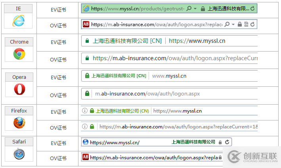Click AB favicon in Safari OV bar
The image size is (281, 168).
click(86, 157)
